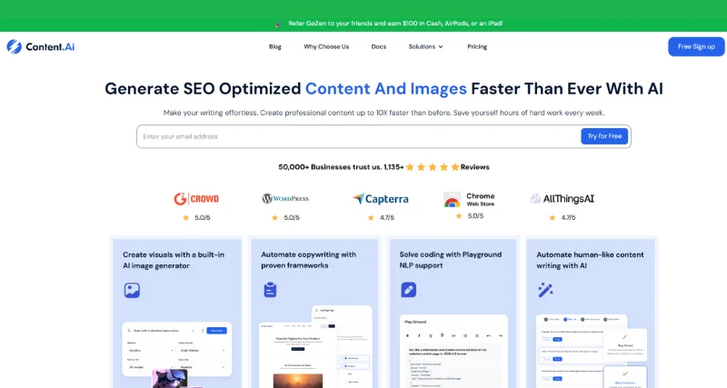Open the AllThingsAI logo
This screenshot has height=388, width=727.
point(563,199)
